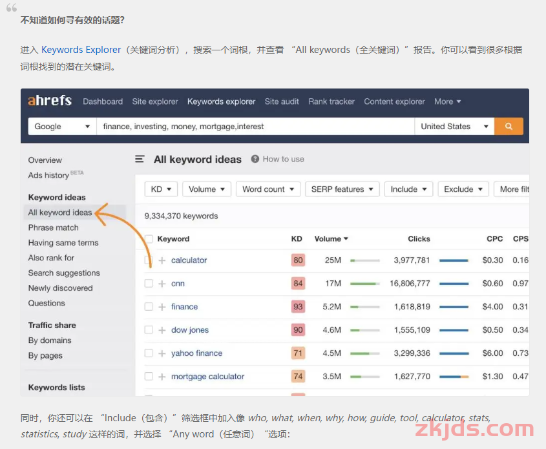The width and height of the screenshot is (546, 449).
Task: Open the yahoo finance keyword link
Action: 196,353
